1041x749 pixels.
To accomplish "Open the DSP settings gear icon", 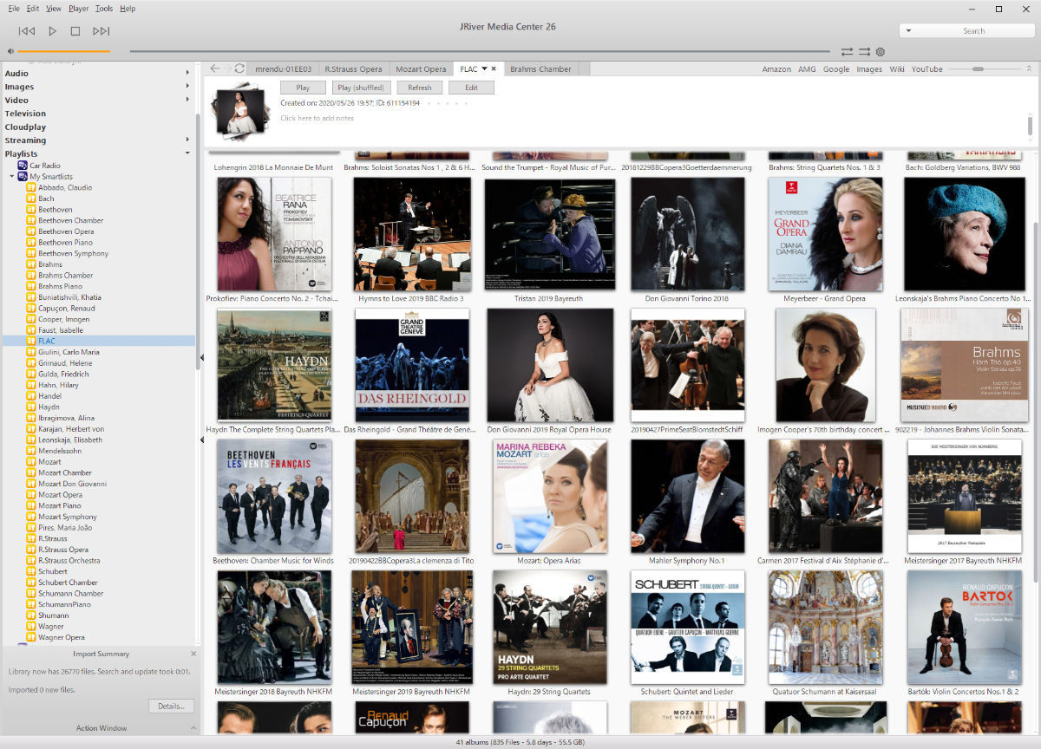I will [x=881, y=52].
